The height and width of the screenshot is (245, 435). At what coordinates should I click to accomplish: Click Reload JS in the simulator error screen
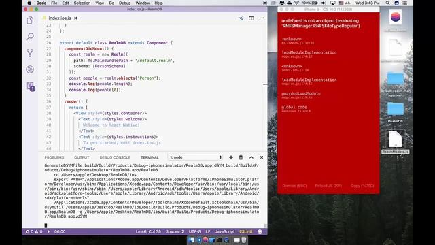[x=328, y=186]
